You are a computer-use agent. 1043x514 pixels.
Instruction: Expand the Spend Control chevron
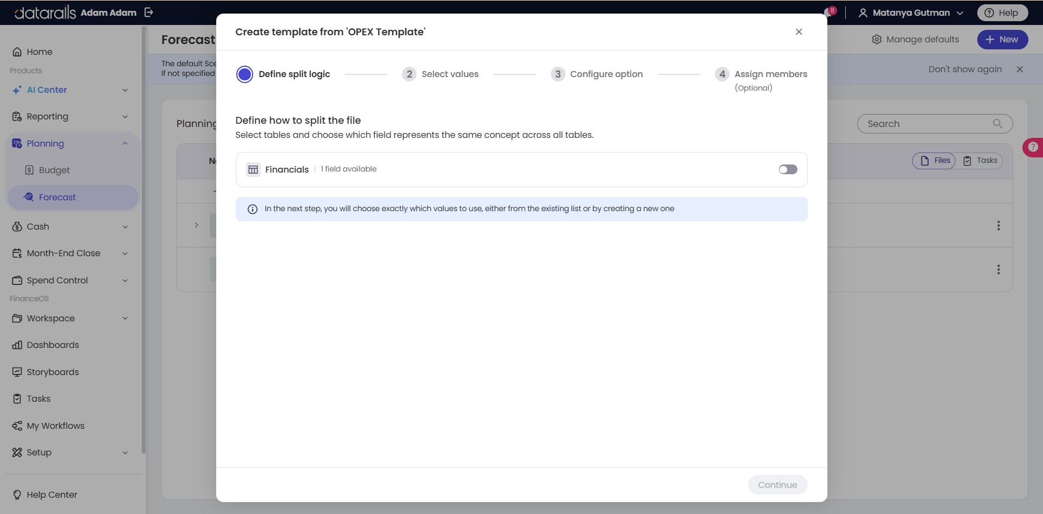125,281
